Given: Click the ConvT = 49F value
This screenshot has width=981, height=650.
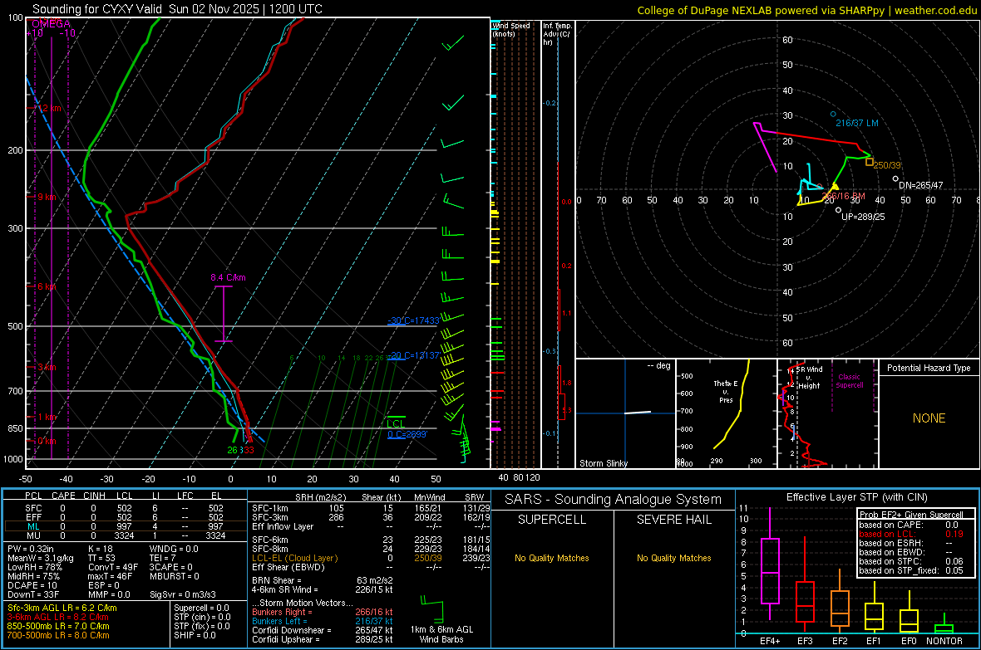Looking at the screenshot, I should coord(112,567).
